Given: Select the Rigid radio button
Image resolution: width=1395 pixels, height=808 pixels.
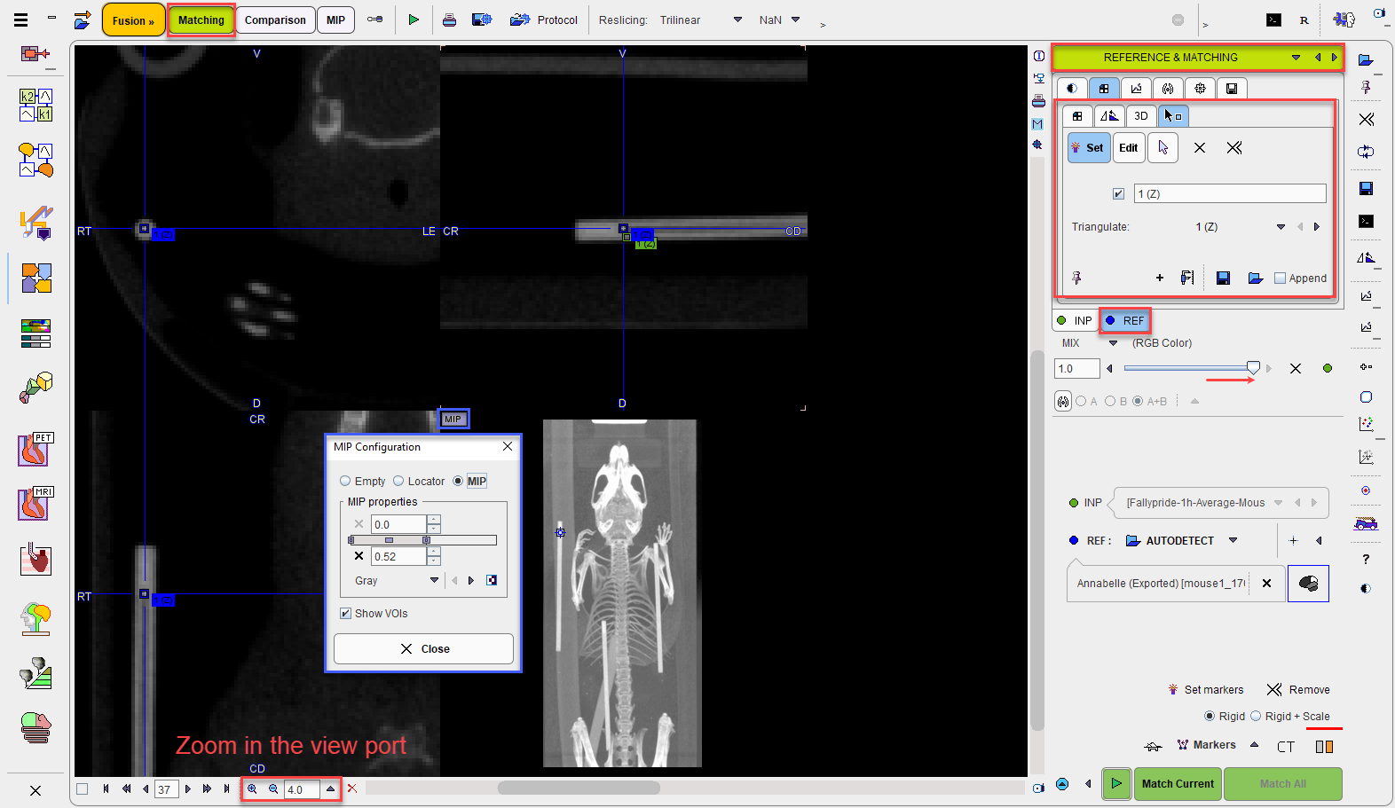Looking at the screenshot, I should (x=1210, y=716).
